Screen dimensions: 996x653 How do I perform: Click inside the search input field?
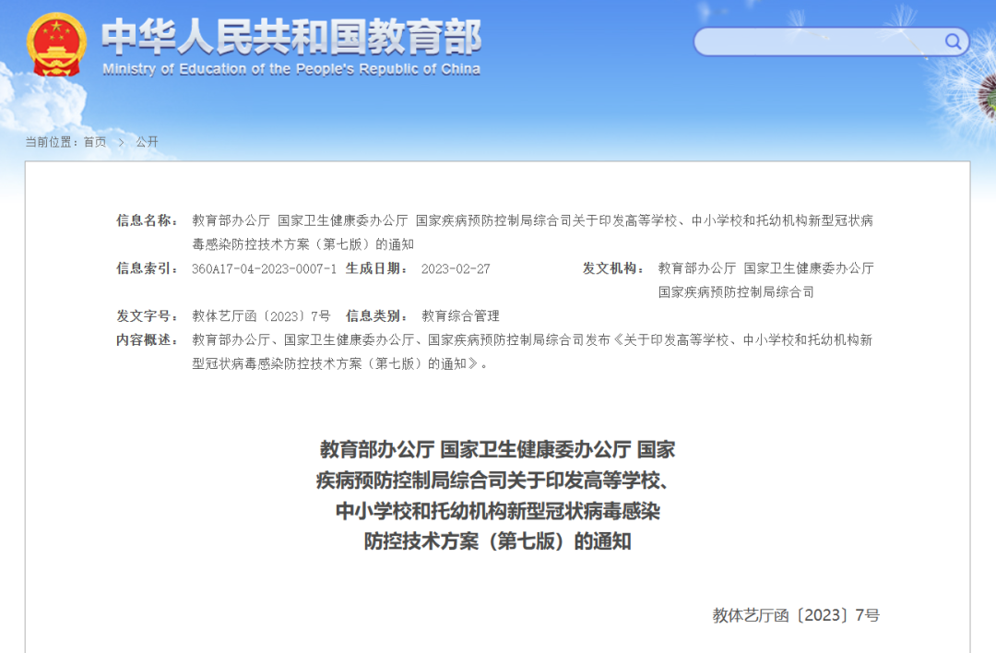click(820, 42)
